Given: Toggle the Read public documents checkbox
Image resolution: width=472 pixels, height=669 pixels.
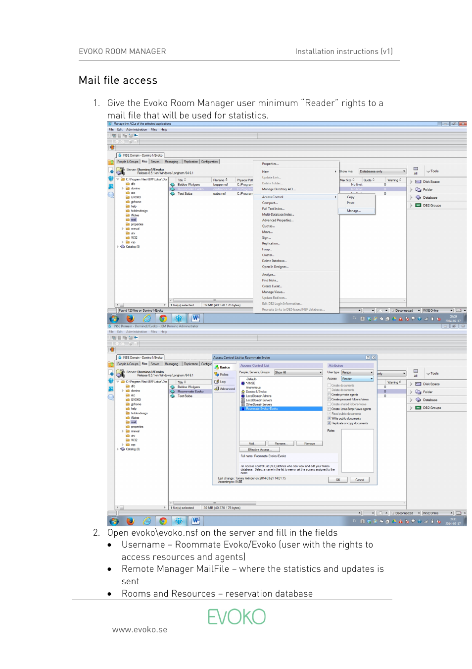Looking at the screenshot, I should 329,414.
